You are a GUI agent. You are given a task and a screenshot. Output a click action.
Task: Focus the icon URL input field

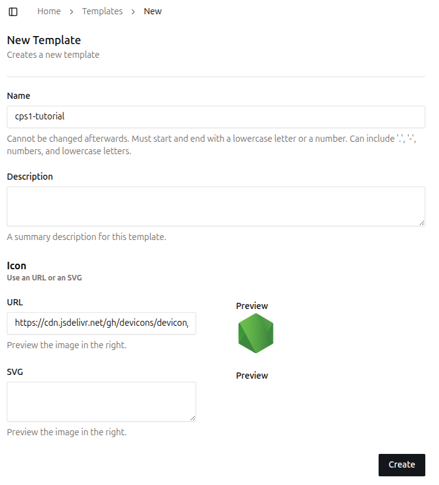pyautogui.click(x=101, y=323)
